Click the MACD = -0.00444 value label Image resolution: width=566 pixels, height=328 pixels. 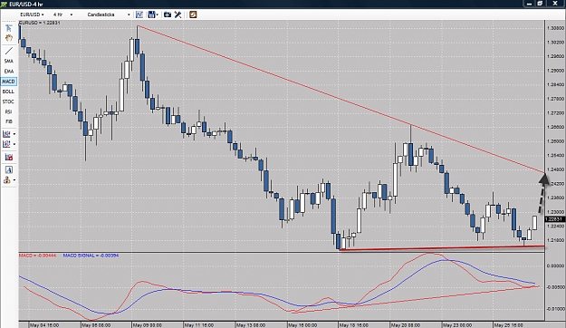click(x=37, y=256)
